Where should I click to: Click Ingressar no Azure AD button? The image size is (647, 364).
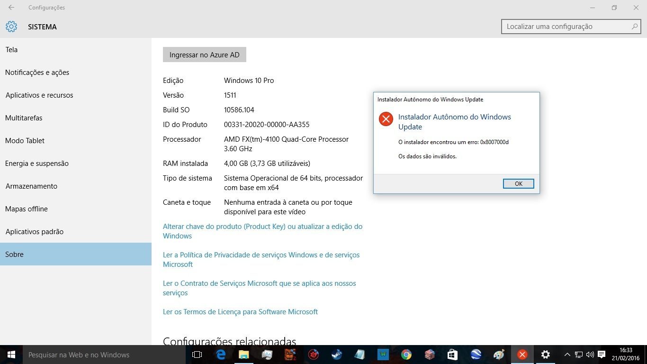pos(205,55)
